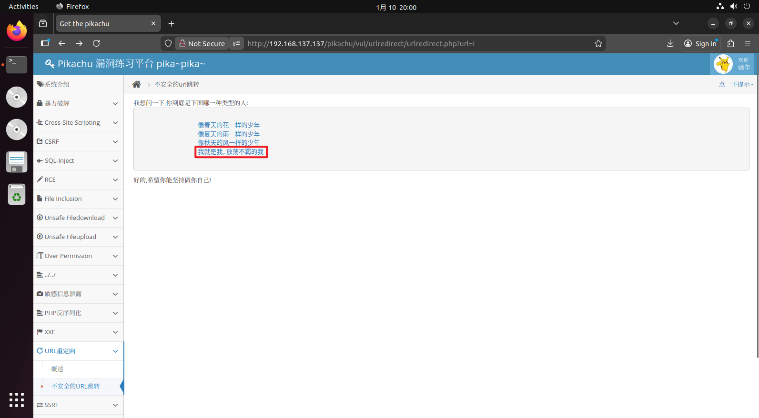Expand the SQL-Inject menu
Viewport: 759px width, 418px height.
tap(79, 160)
